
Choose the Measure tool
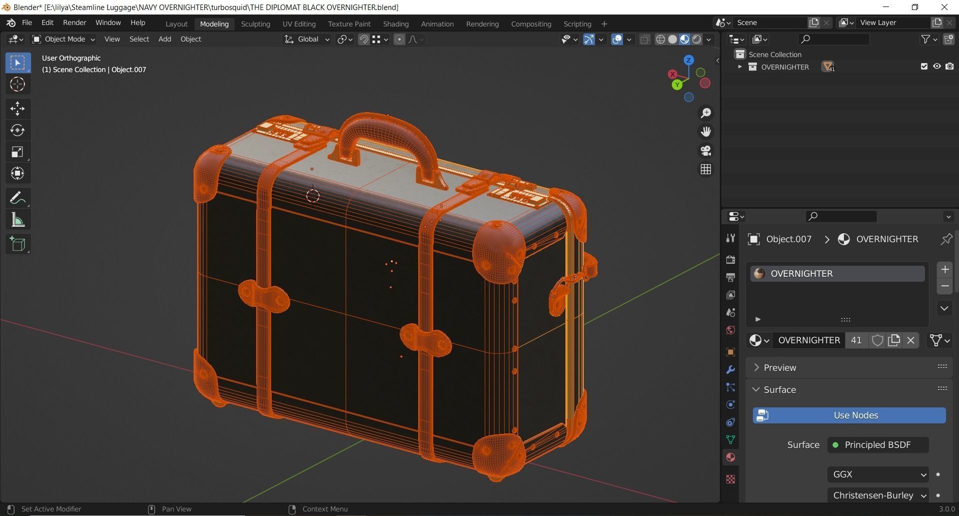coord(18,220)
